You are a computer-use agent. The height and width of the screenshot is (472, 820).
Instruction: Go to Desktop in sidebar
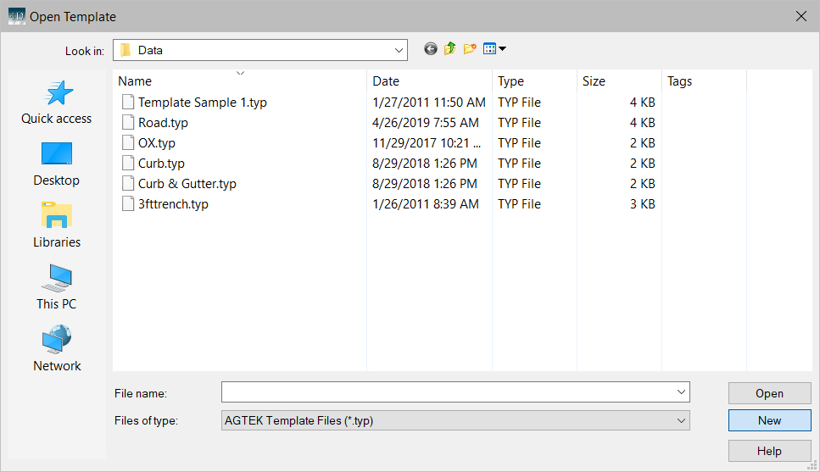pyautogui.click(x=57, y=164)
